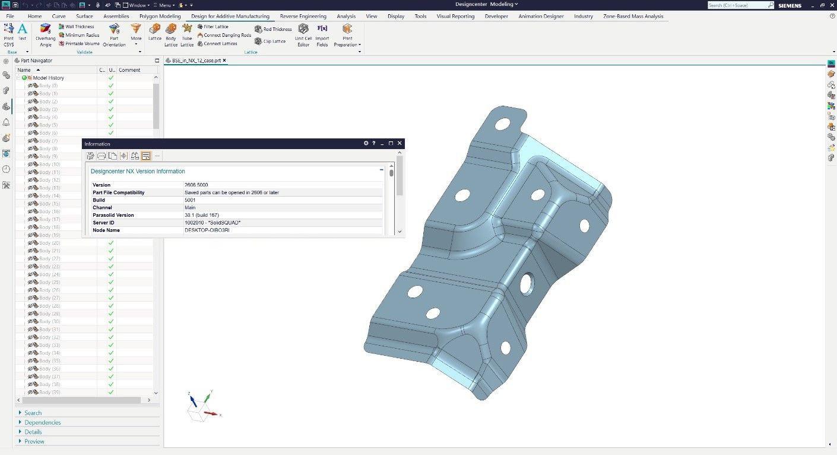The image size is (837, 455).
Task: Click the copy icon in Information window
Action: point(113,156)
